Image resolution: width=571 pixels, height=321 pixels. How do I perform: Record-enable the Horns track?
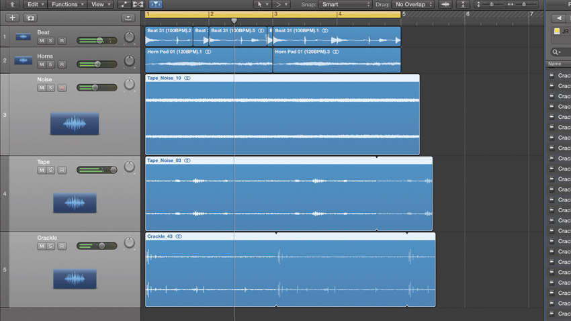tap(62, 64)
